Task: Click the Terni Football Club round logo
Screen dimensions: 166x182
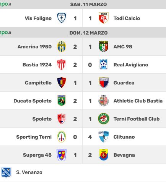Action: pyautogui.click(x=104, y=119)
